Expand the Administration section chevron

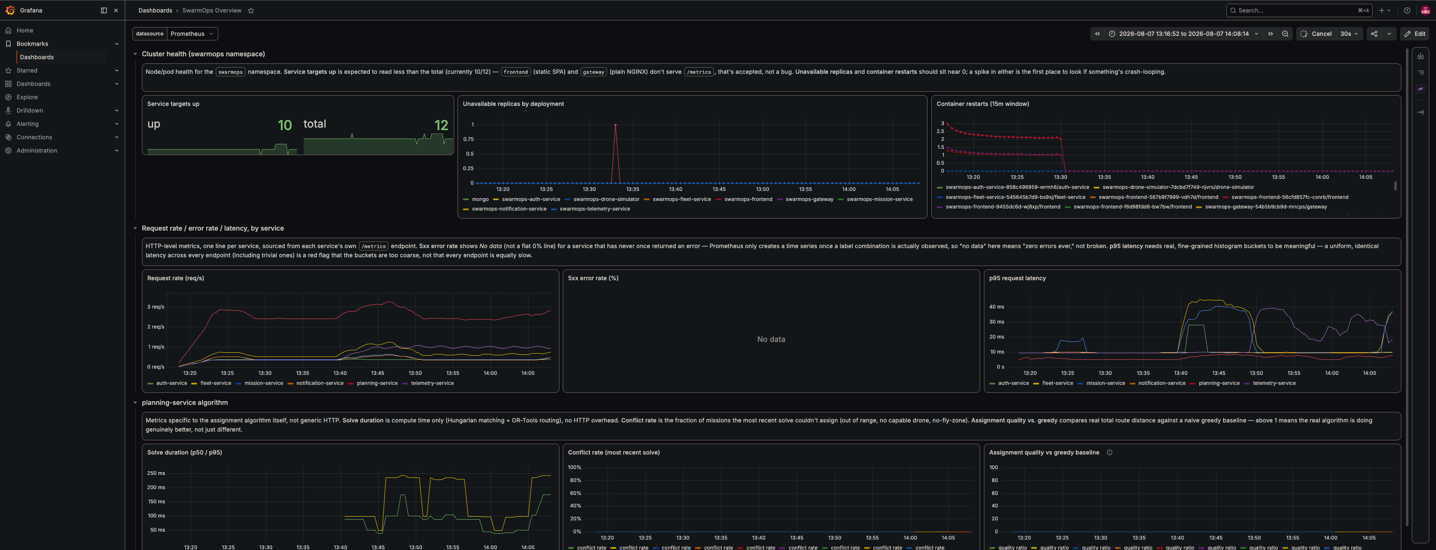point(116,150)
